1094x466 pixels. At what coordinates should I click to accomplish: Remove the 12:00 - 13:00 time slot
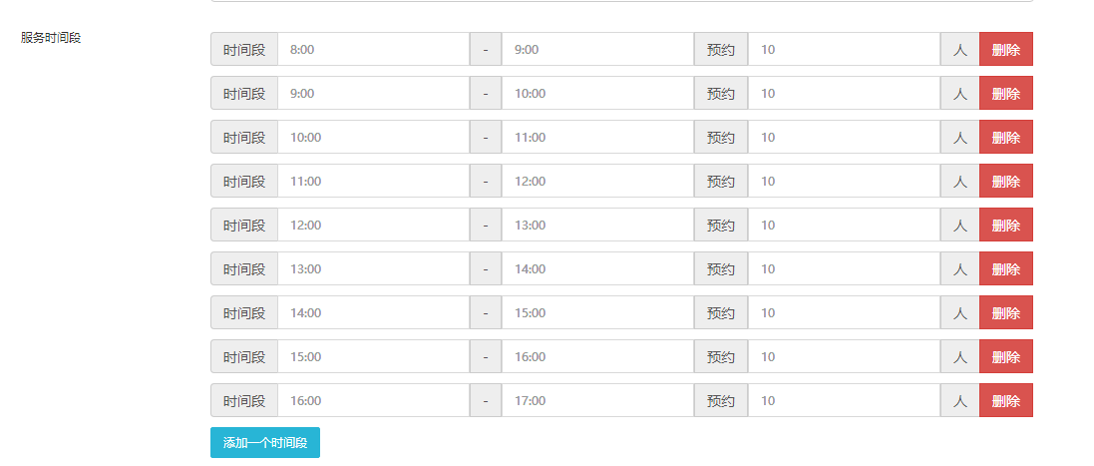1005,225
